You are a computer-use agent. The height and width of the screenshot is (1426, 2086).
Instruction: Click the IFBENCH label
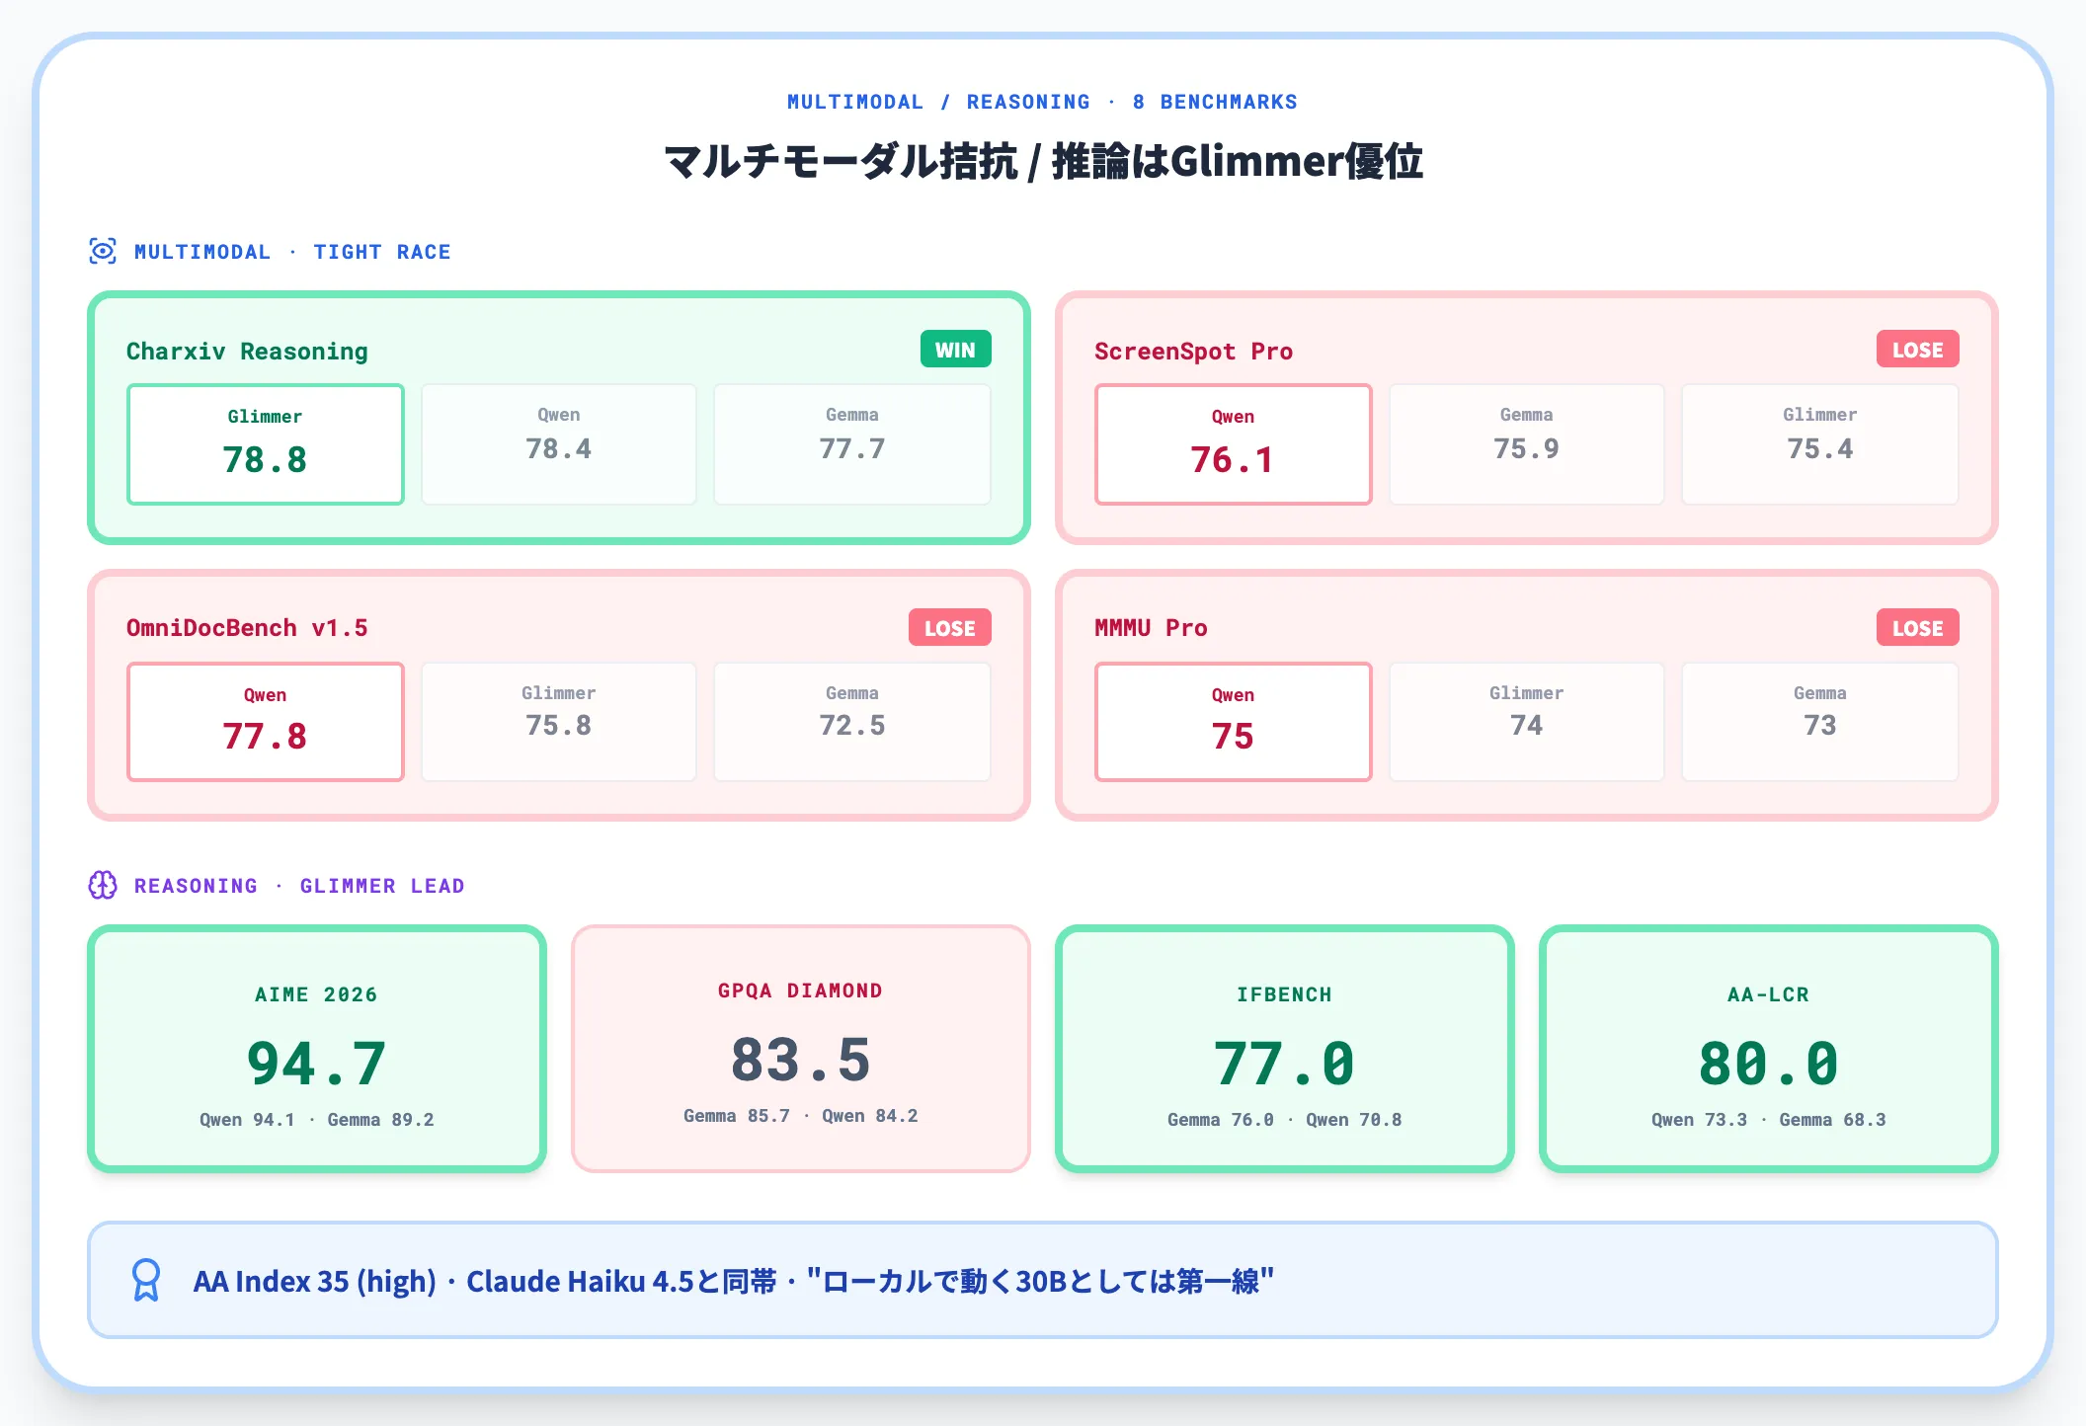1284,994
